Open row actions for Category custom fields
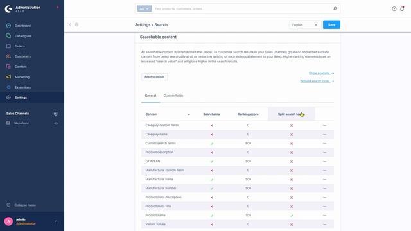This screenshot has height=231, width=411. 324,126
